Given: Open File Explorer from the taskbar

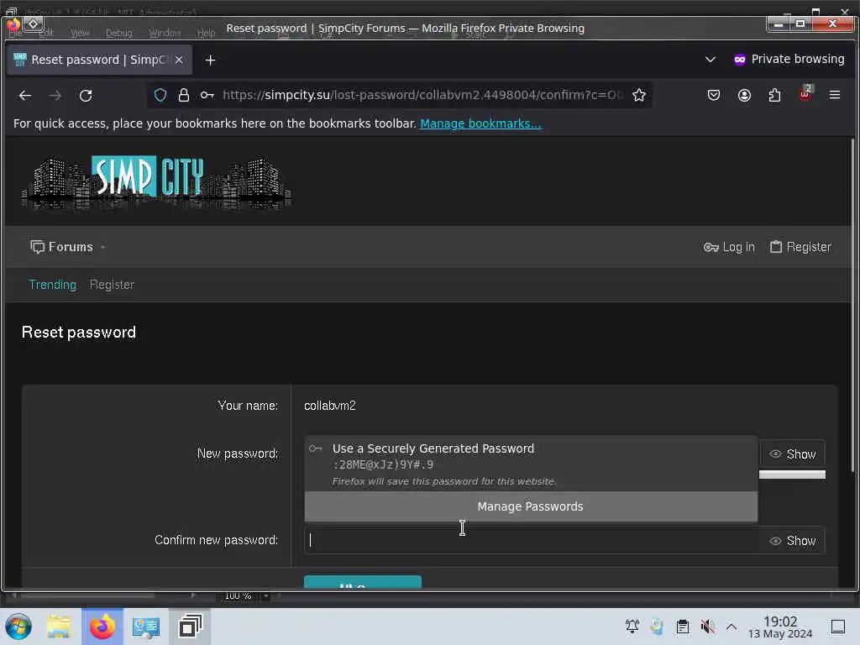Looking at the screenshot, I should click(x=59, y=627).
